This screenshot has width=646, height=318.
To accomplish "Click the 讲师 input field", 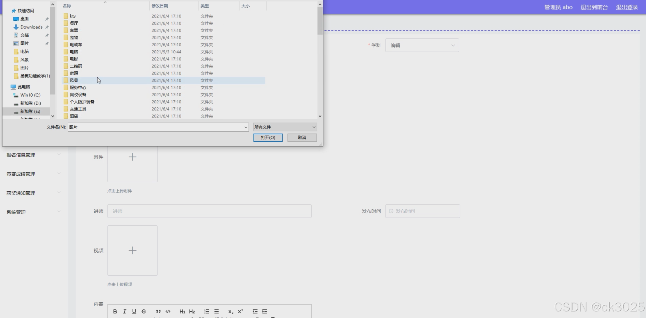I will coord(209,211).
